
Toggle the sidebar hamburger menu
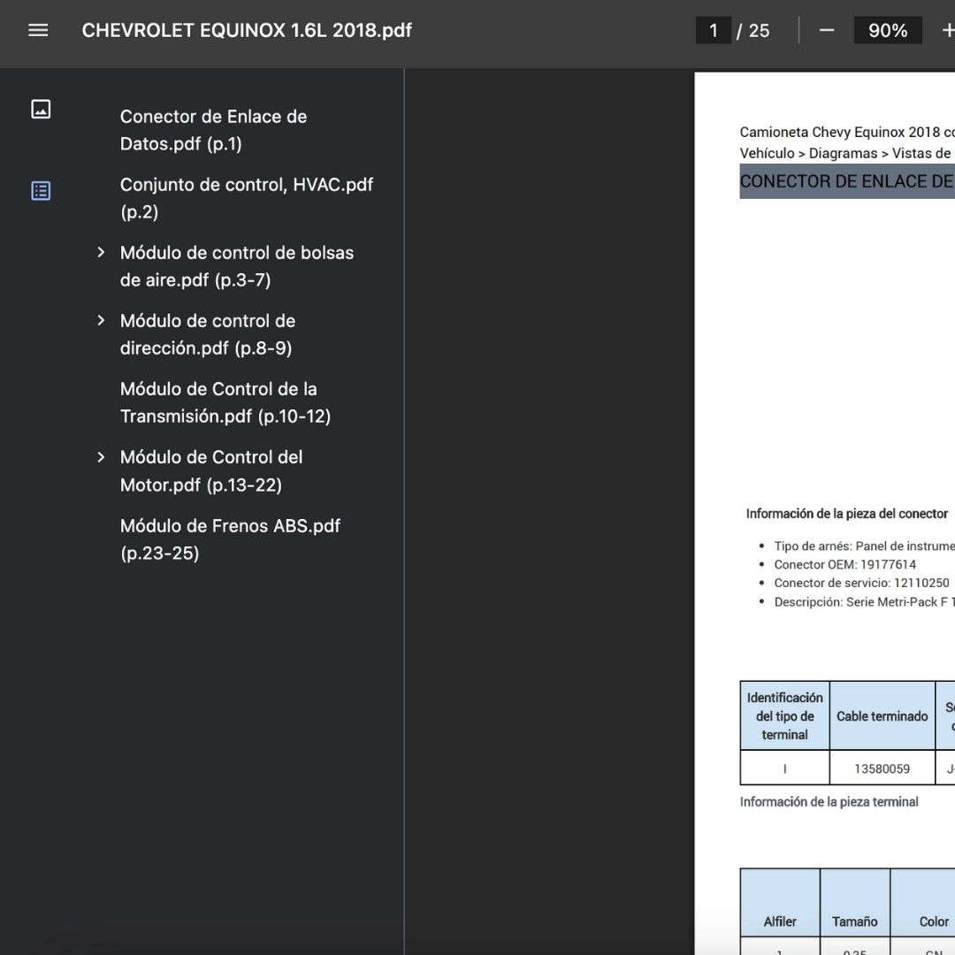tap(38, 30)
